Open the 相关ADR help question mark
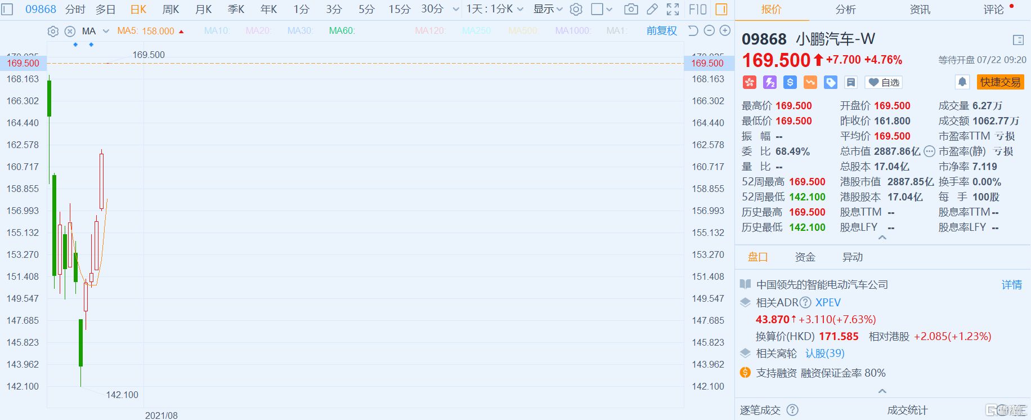The height and width of the screenshot is (420, 1031). pos(805,302)
